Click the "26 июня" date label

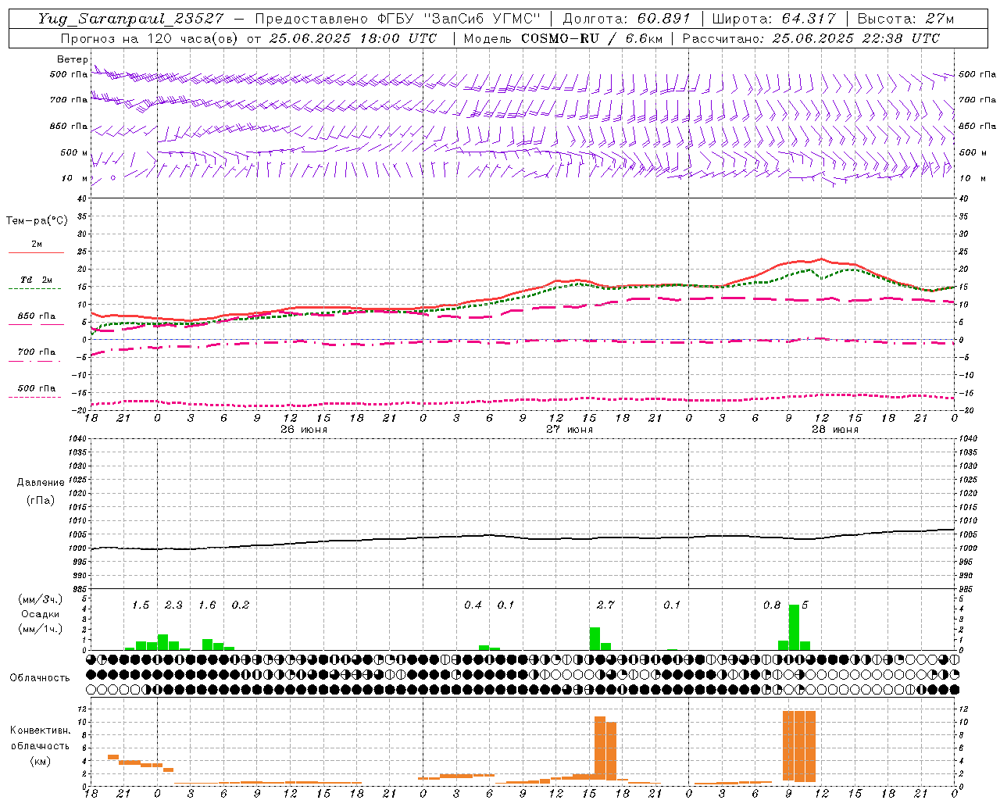tap(304, 429)
